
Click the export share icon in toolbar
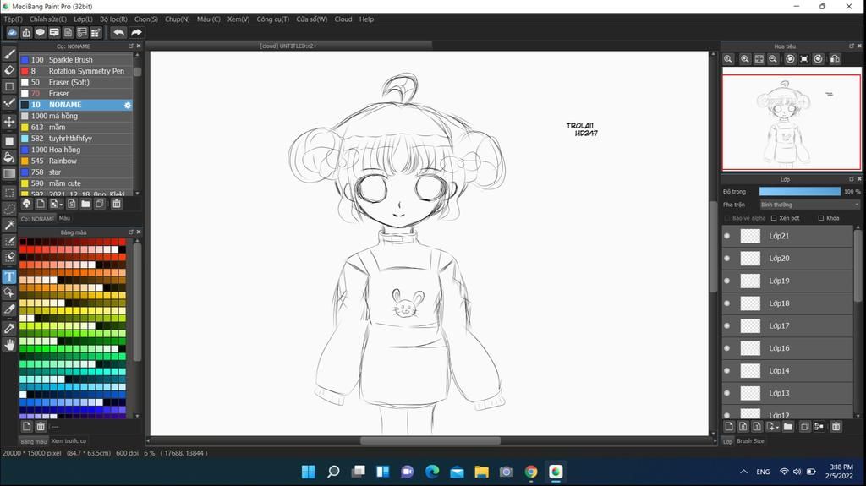[x=26, y=33]
